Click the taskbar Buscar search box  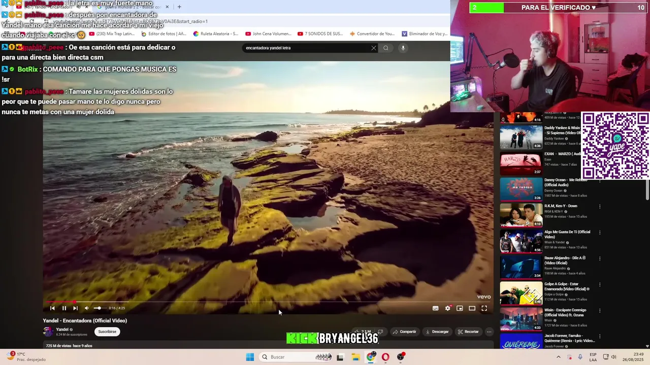pos(296,357)
